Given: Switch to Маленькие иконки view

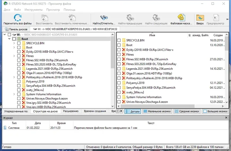Looking at the screenshot, I should [x=157, y=111].
